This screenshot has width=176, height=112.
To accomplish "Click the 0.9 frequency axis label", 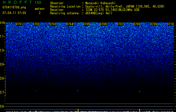I will [x=2, y=64].
